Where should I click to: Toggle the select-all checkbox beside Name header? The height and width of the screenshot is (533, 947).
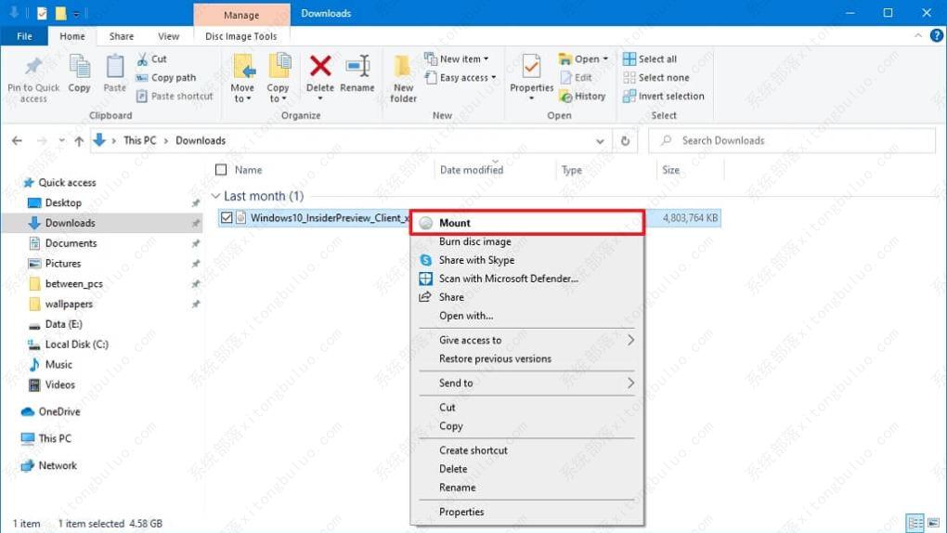coord(221,170)
